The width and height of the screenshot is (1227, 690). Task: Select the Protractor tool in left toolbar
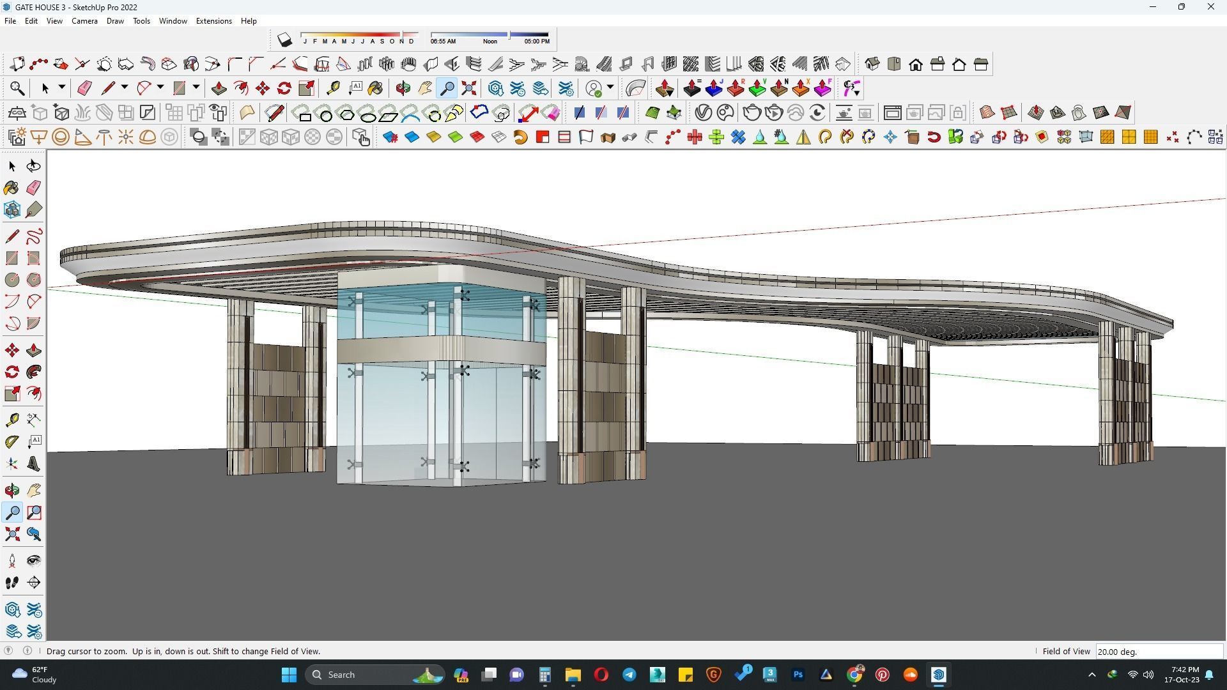[x=12, y=442]
